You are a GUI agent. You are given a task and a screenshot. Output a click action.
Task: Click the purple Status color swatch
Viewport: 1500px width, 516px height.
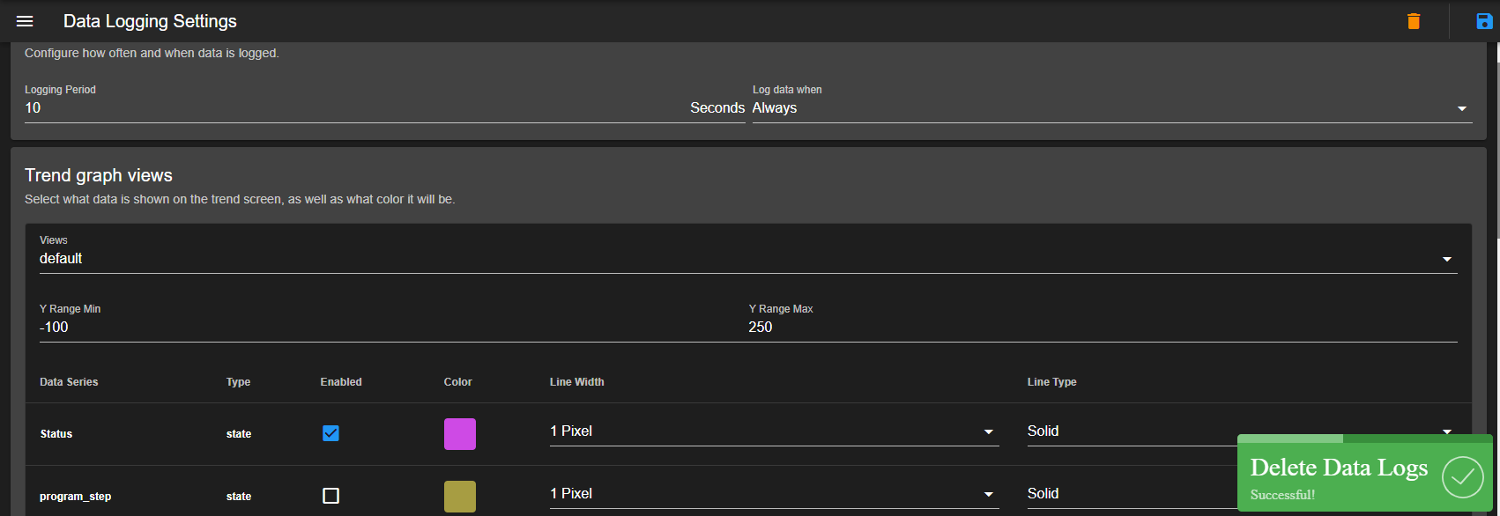pos(460,434)
